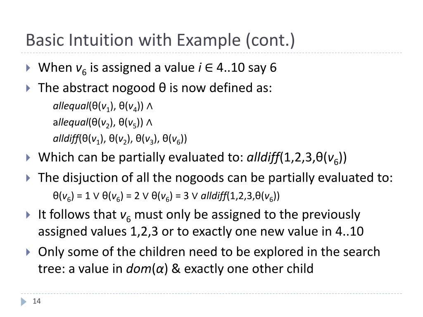Click the dashed divider line under the title
423x317 pixels.
[211, 53]
